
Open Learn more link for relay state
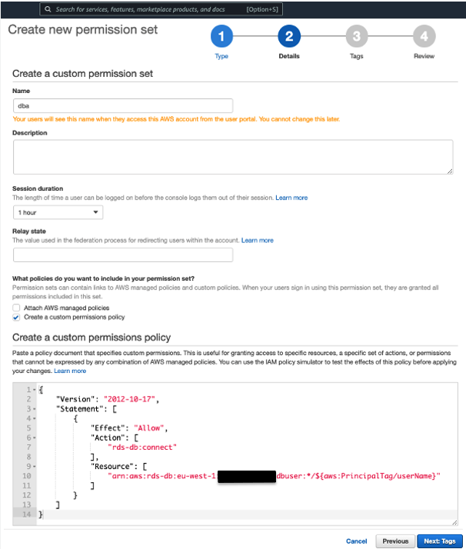(257, 241)
